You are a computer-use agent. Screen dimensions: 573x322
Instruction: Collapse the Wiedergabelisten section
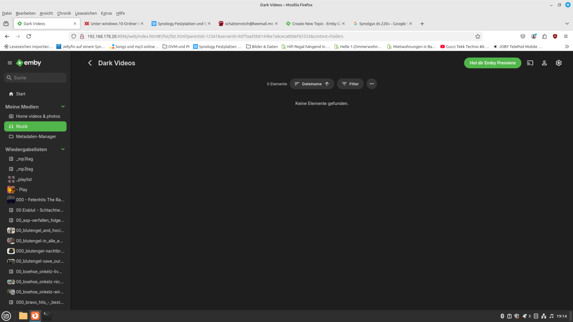pyautogui.click(x=63, y=149)
